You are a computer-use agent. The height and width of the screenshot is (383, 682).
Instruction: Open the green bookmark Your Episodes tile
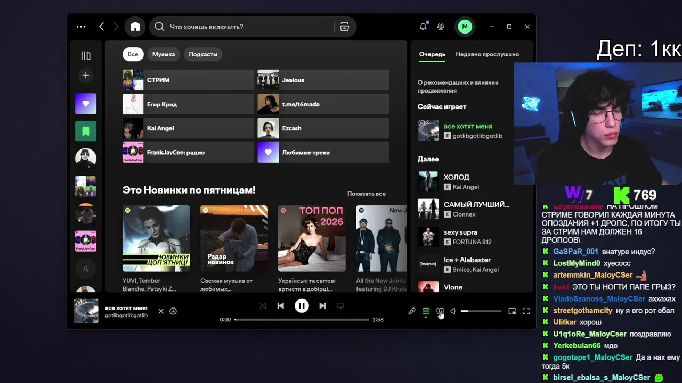[x=86, y=131]
